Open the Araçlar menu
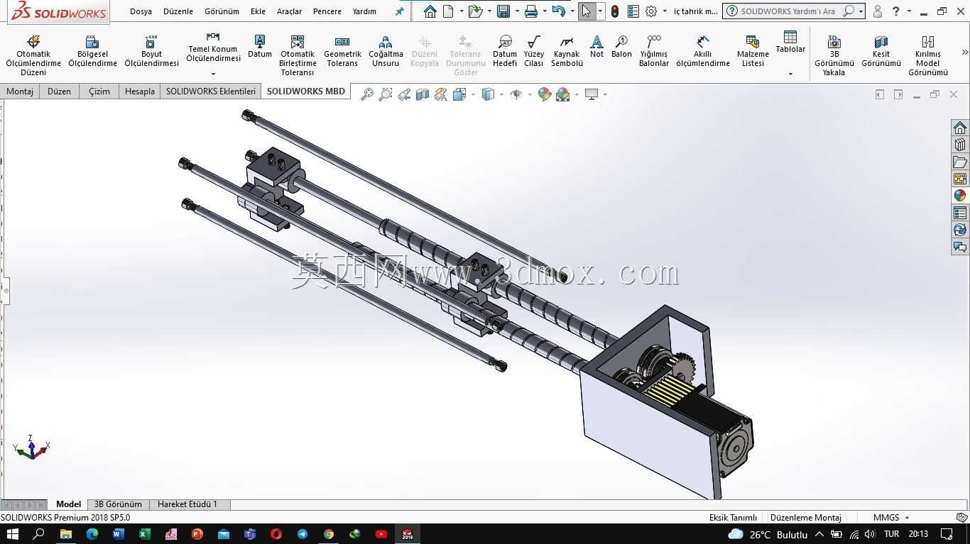The height and width of the screenshot is (544, 970). [289, 11]
